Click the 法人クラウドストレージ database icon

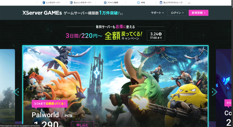[x=161, y=2]
